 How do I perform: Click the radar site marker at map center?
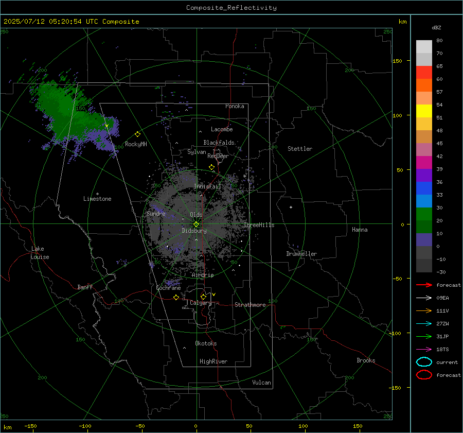tap(196, 224)
